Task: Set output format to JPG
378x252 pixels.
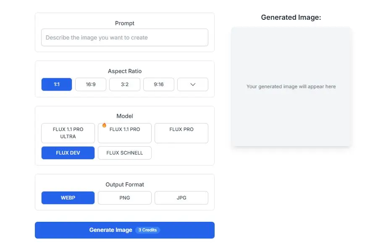Action: click(181, 197)
